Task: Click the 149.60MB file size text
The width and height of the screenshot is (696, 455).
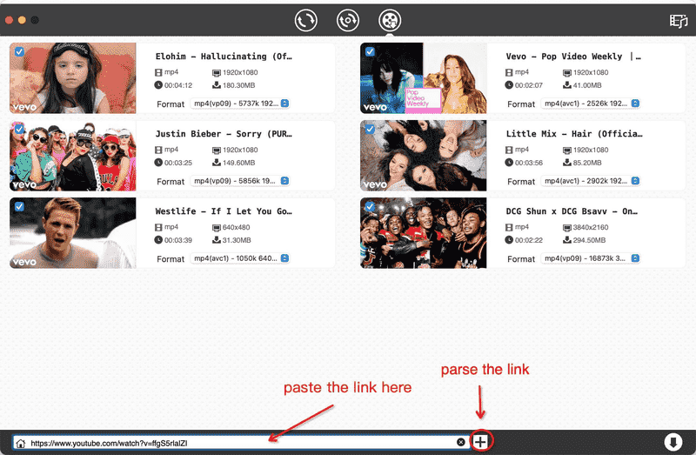Action: click(238, 163)
